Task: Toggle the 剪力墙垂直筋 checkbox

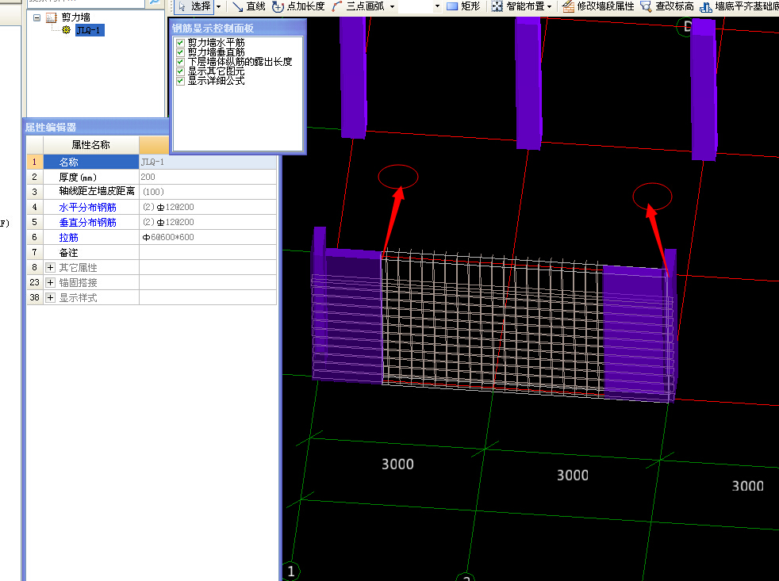Action: click(180, 52)
